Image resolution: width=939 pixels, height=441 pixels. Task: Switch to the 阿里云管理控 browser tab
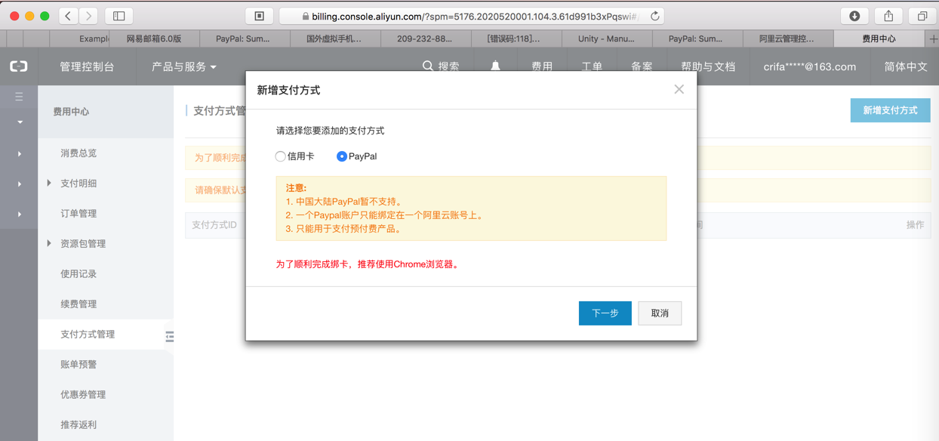point(786,39)
